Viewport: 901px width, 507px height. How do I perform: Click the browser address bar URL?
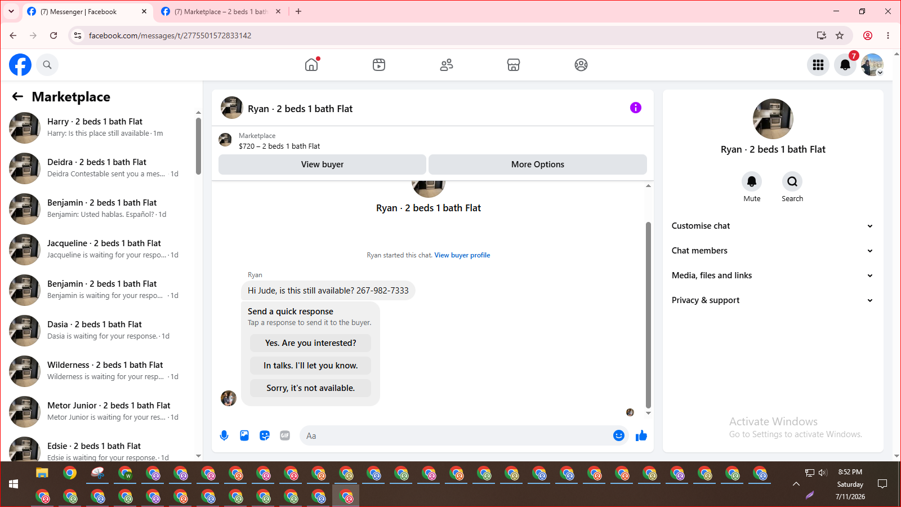coord(170,35)
